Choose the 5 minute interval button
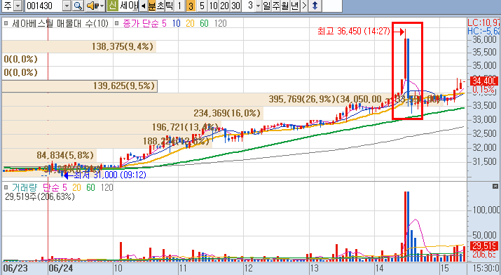501x275 pixels. pos(202,6)
